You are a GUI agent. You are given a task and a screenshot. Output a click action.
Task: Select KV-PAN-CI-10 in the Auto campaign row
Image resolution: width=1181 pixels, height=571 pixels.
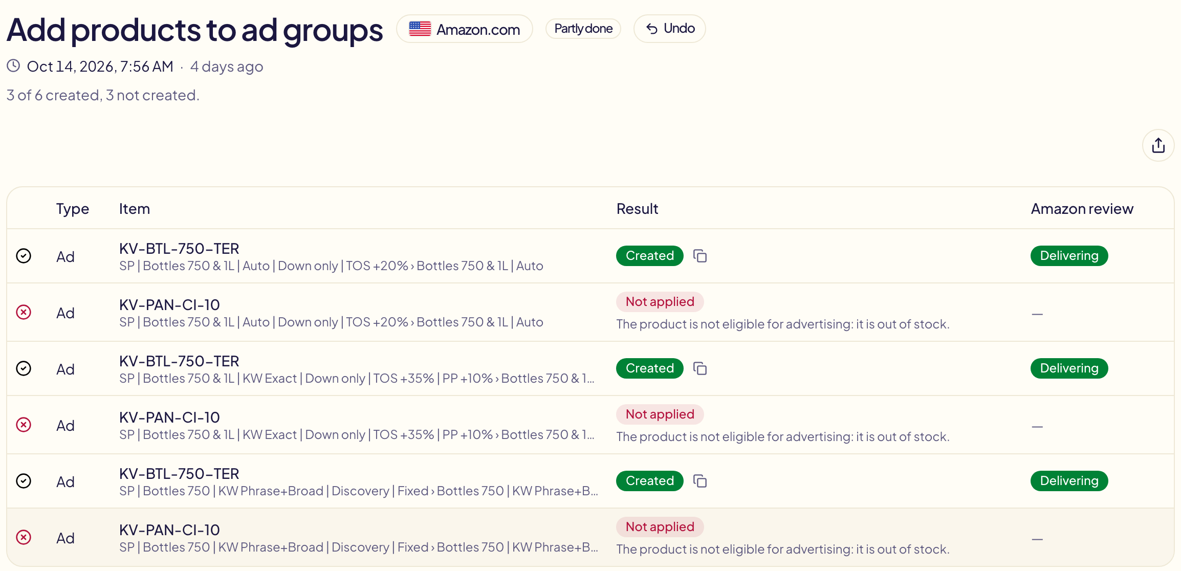pos(169,305)
